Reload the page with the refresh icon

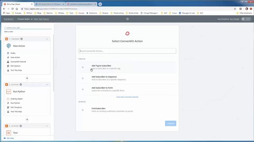12,9
